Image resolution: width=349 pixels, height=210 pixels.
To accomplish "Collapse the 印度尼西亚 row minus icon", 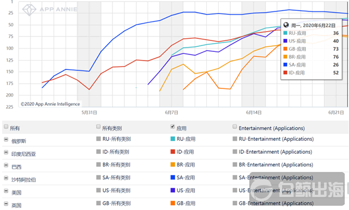I will (x=6, y=152).
